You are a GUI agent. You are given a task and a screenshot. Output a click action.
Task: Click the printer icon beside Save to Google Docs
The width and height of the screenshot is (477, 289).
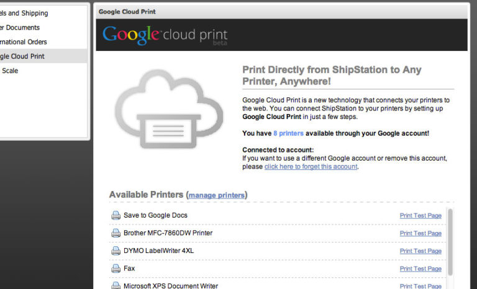(x=116, y=215)
